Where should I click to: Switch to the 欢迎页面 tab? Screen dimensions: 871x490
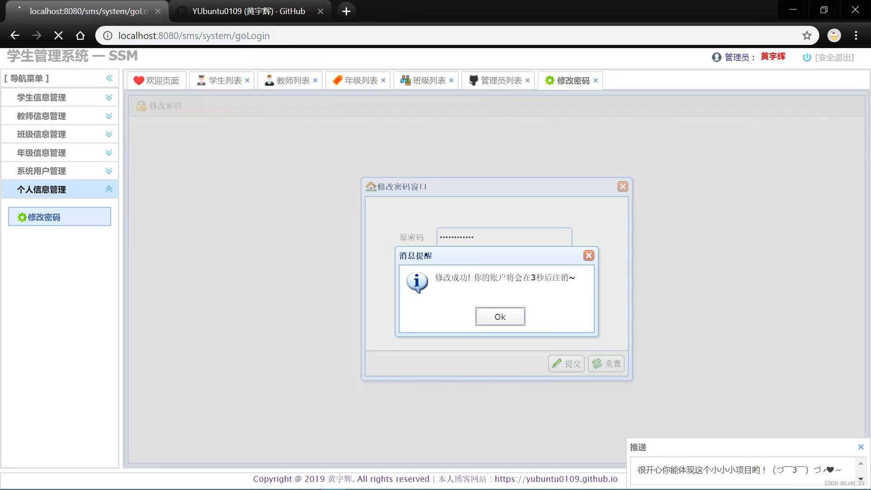[157, 81]
